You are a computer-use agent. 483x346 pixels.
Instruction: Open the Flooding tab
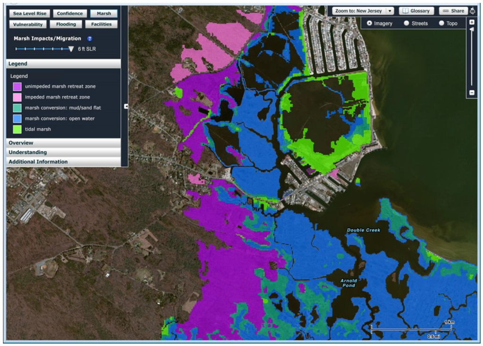click(66, 25)
